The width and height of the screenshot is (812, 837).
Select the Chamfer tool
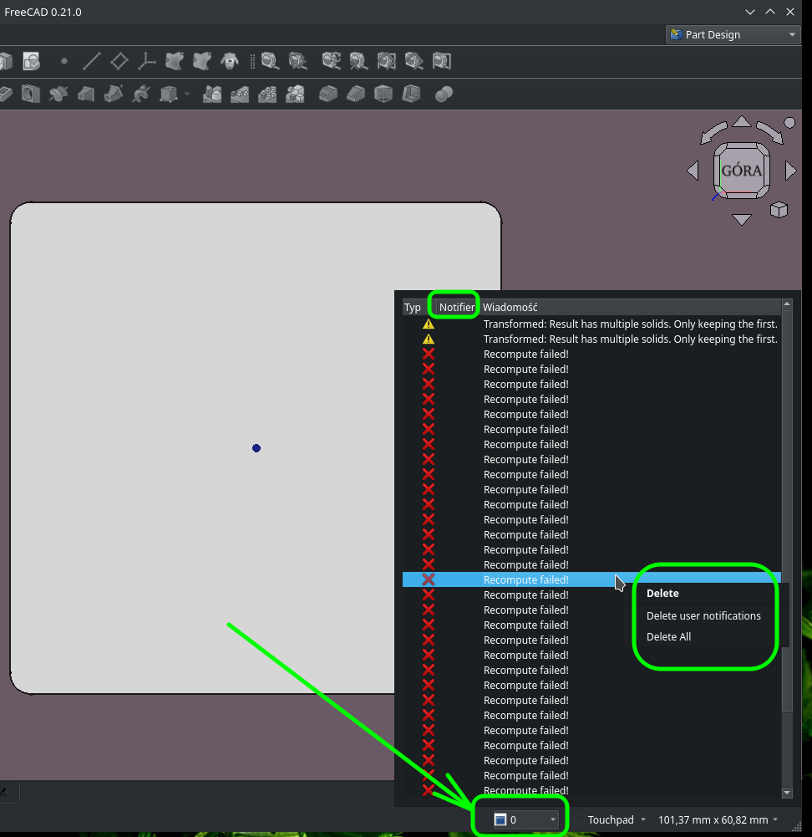coord(353,94)
